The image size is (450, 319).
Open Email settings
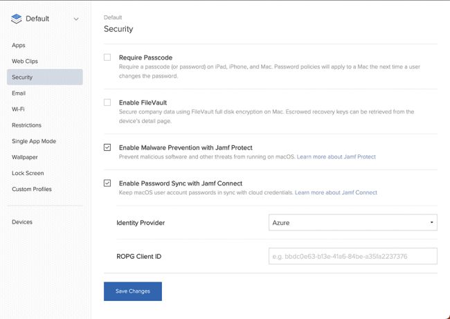pyautogui.click(x=19, y=93)
